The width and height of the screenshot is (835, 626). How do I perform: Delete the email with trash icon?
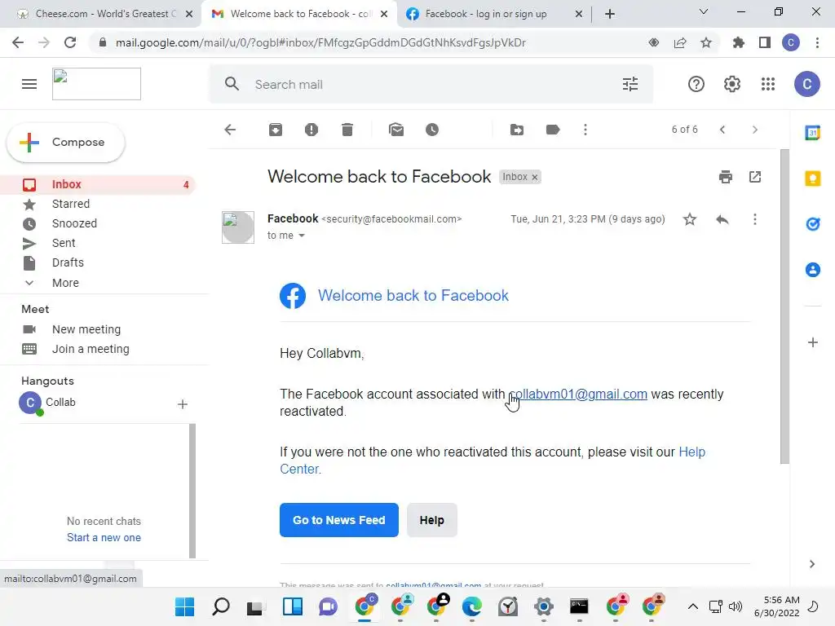(347, 130)
